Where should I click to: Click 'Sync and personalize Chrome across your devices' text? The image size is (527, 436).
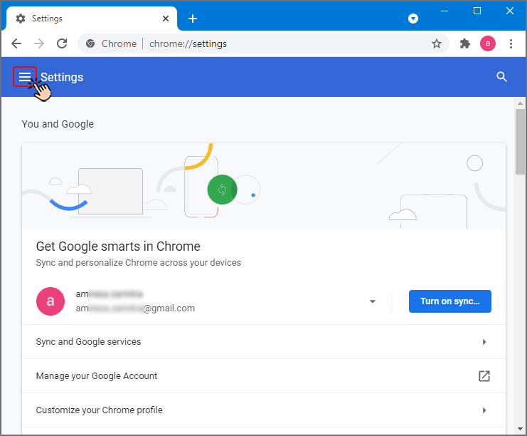click(139, 263)
